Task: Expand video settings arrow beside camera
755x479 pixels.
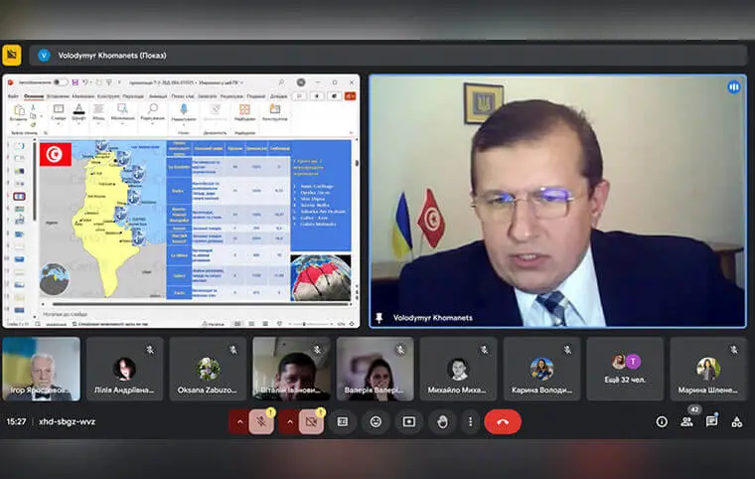Action: coord(289,421)
